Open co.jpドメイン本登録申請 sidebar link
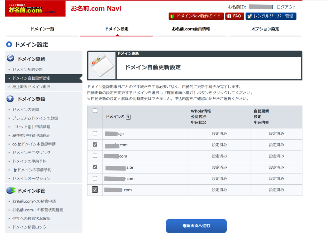 point(34,144)
